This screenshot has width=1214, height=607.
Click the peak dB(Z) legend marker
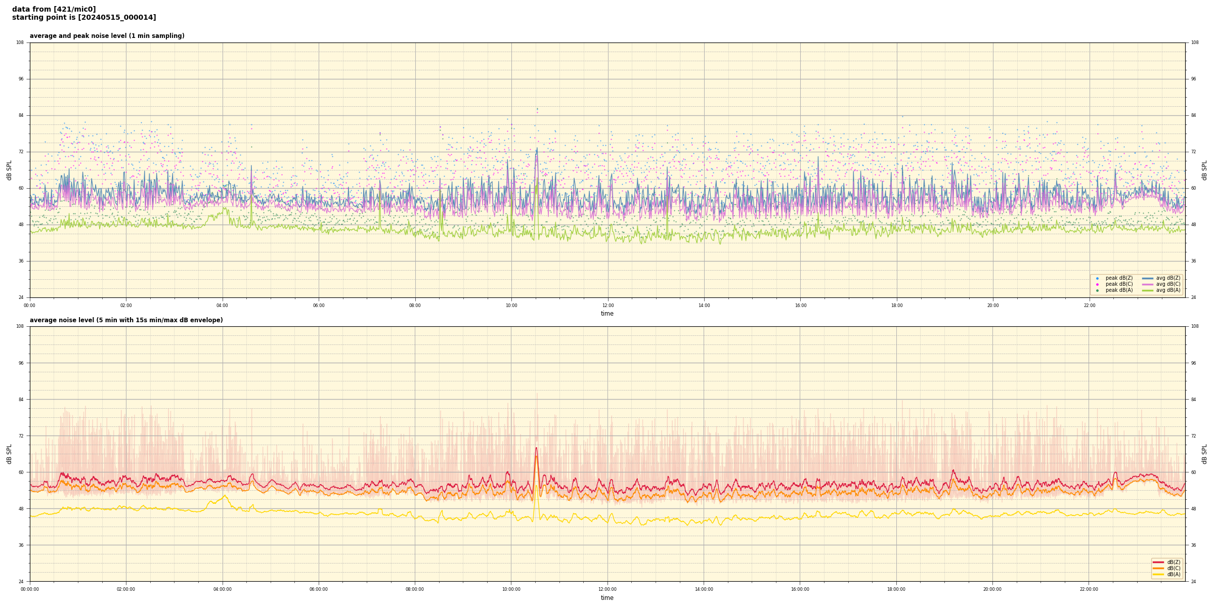1097,278
